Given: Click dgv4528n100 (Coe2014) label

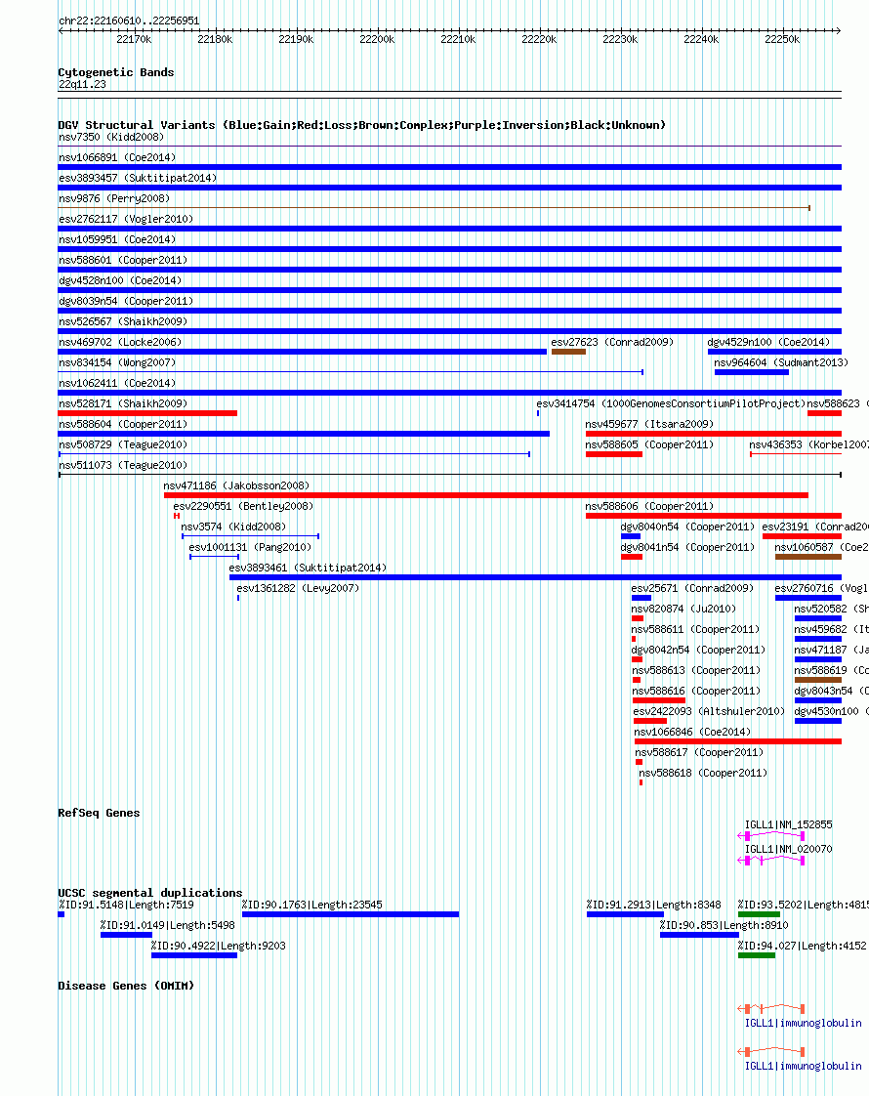Looking at the screenshot, I should coord(120,280).
